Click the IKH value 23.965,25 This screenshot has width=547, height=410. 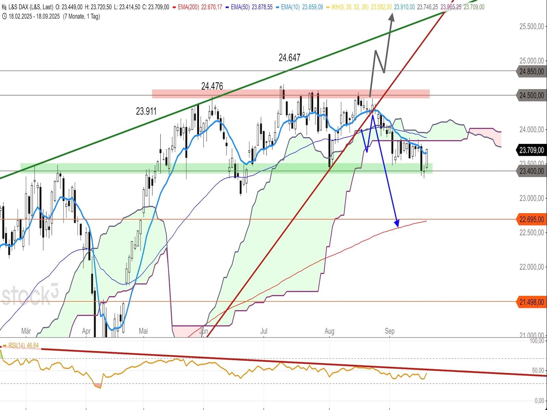coord(451,7)
